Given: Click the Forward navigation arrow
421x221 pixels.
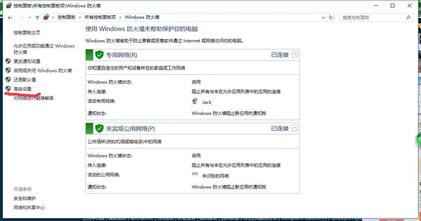Looking at the screenshot, I should [21, 18].
